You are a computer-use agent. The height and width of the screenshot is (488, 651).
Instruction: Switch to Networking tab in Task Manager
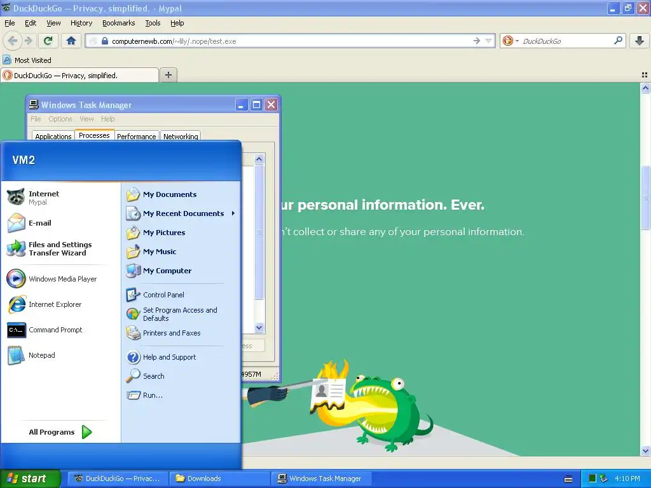[x=181, y=136]
